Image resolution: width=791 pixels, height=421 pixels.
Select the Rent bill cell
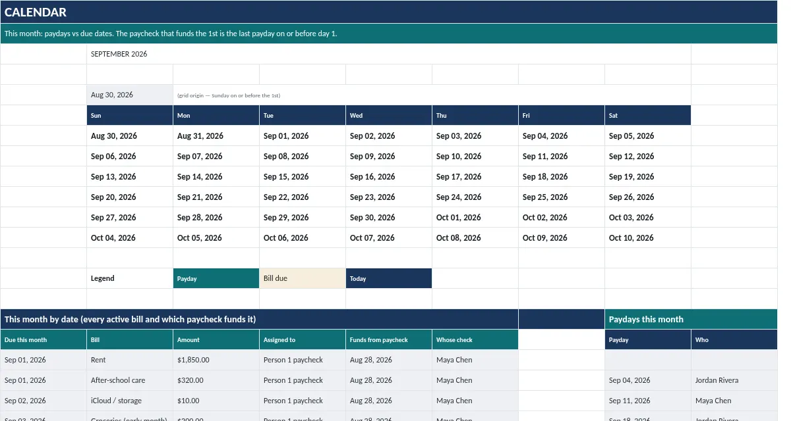pos(130,360)
